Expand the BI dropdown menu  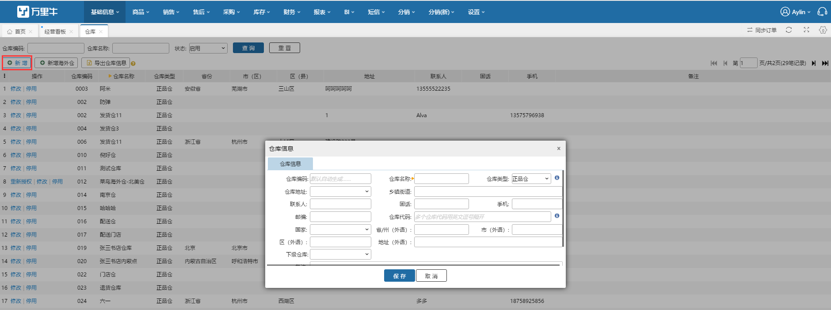pos(349,12)
